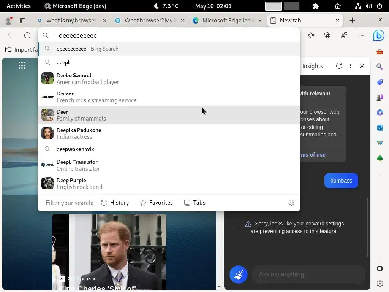Select the 'deepl' search suggestion
Image resolution: width=389 pixels, height=292 pixels.
(169, 62)
